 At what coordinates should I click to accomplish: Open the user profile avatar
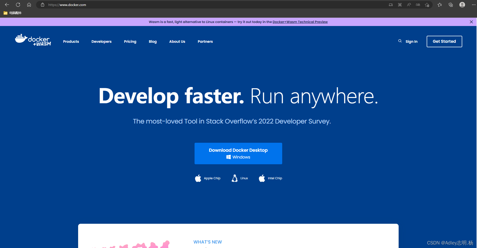[462, 5]
